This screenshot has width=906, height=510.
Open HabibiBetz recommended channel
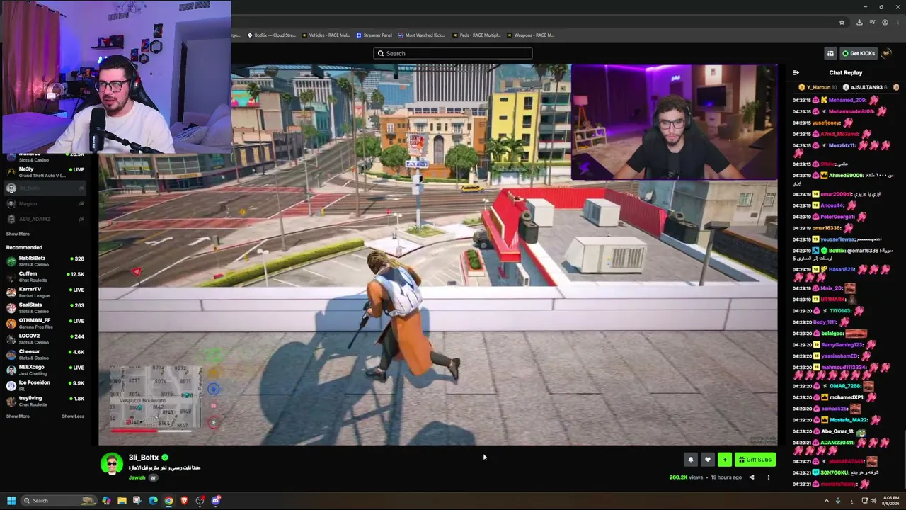(x=45, y=261)
